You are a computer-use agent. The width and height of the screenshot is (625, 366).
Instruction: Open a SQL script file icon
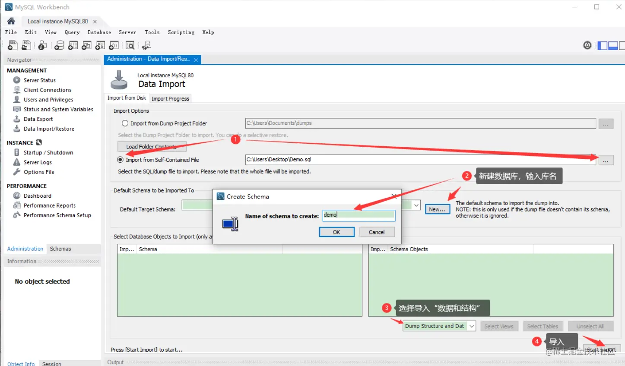tap(26, 45)
